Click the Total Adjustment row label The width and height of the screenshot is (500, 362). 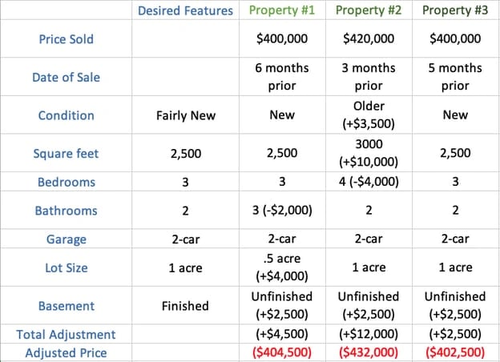point(66,335)
